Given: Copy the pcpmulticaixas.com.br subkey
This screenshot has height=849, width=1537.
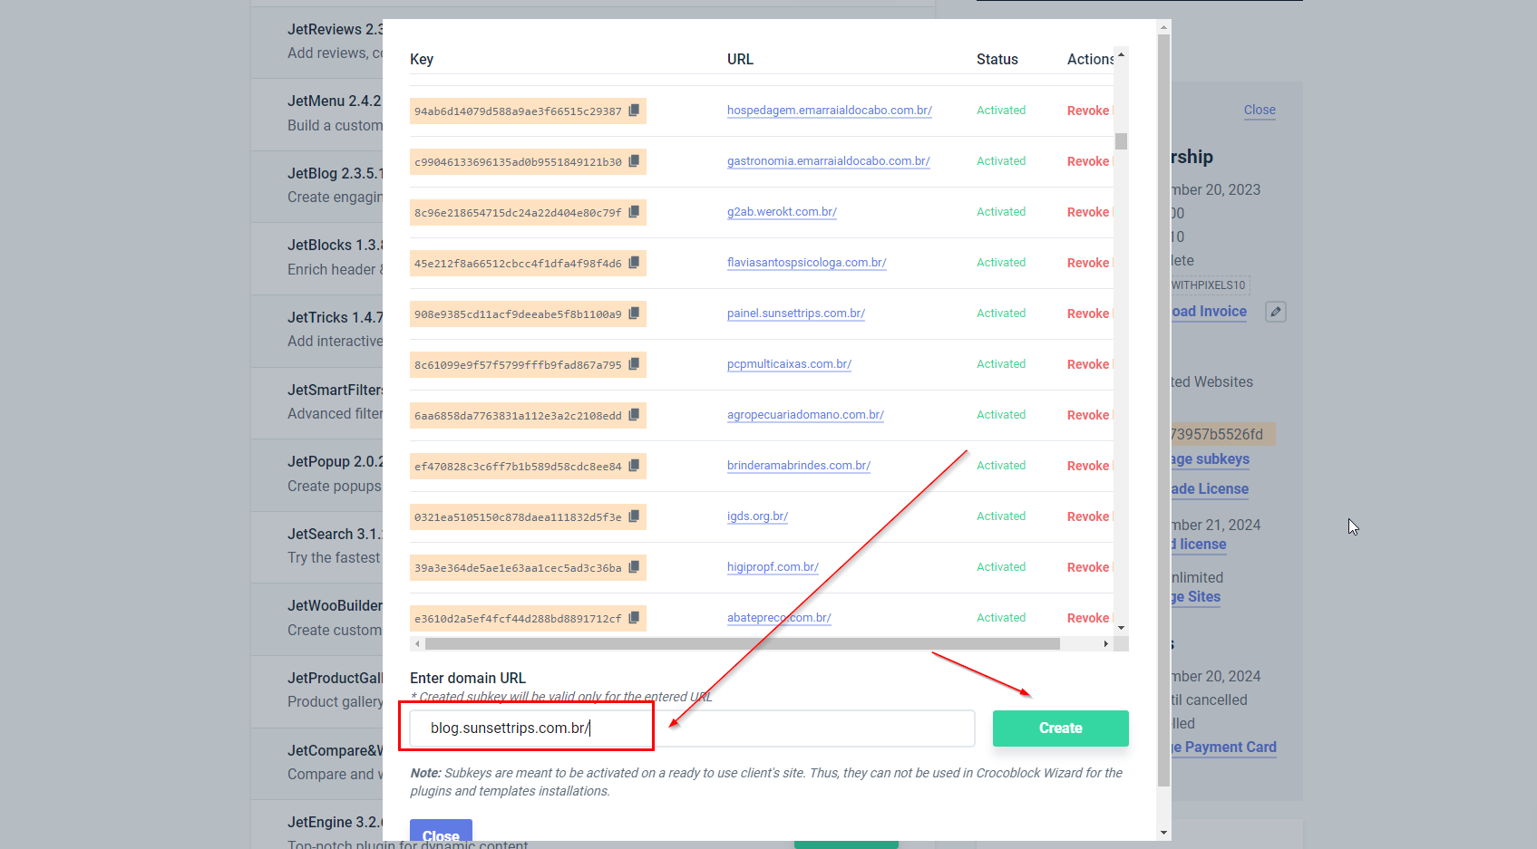Looking at the screenshot, I should click(634, 364).
